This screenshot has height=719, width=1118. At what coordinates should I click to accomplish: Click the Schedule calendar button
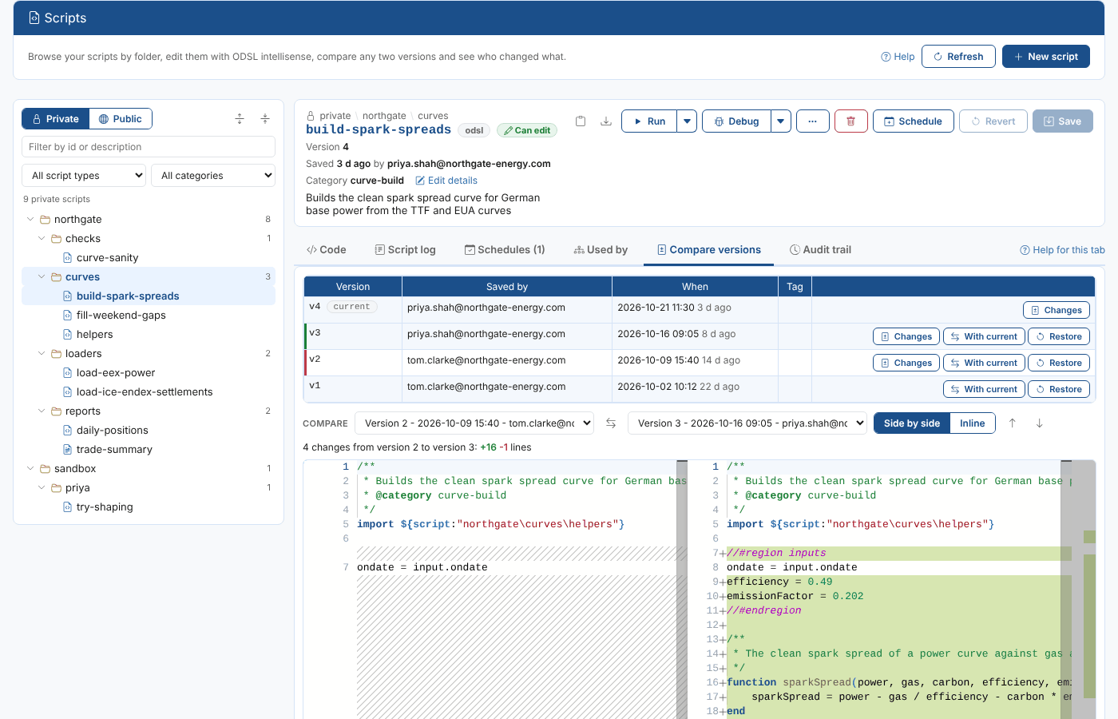coord(914,121)
